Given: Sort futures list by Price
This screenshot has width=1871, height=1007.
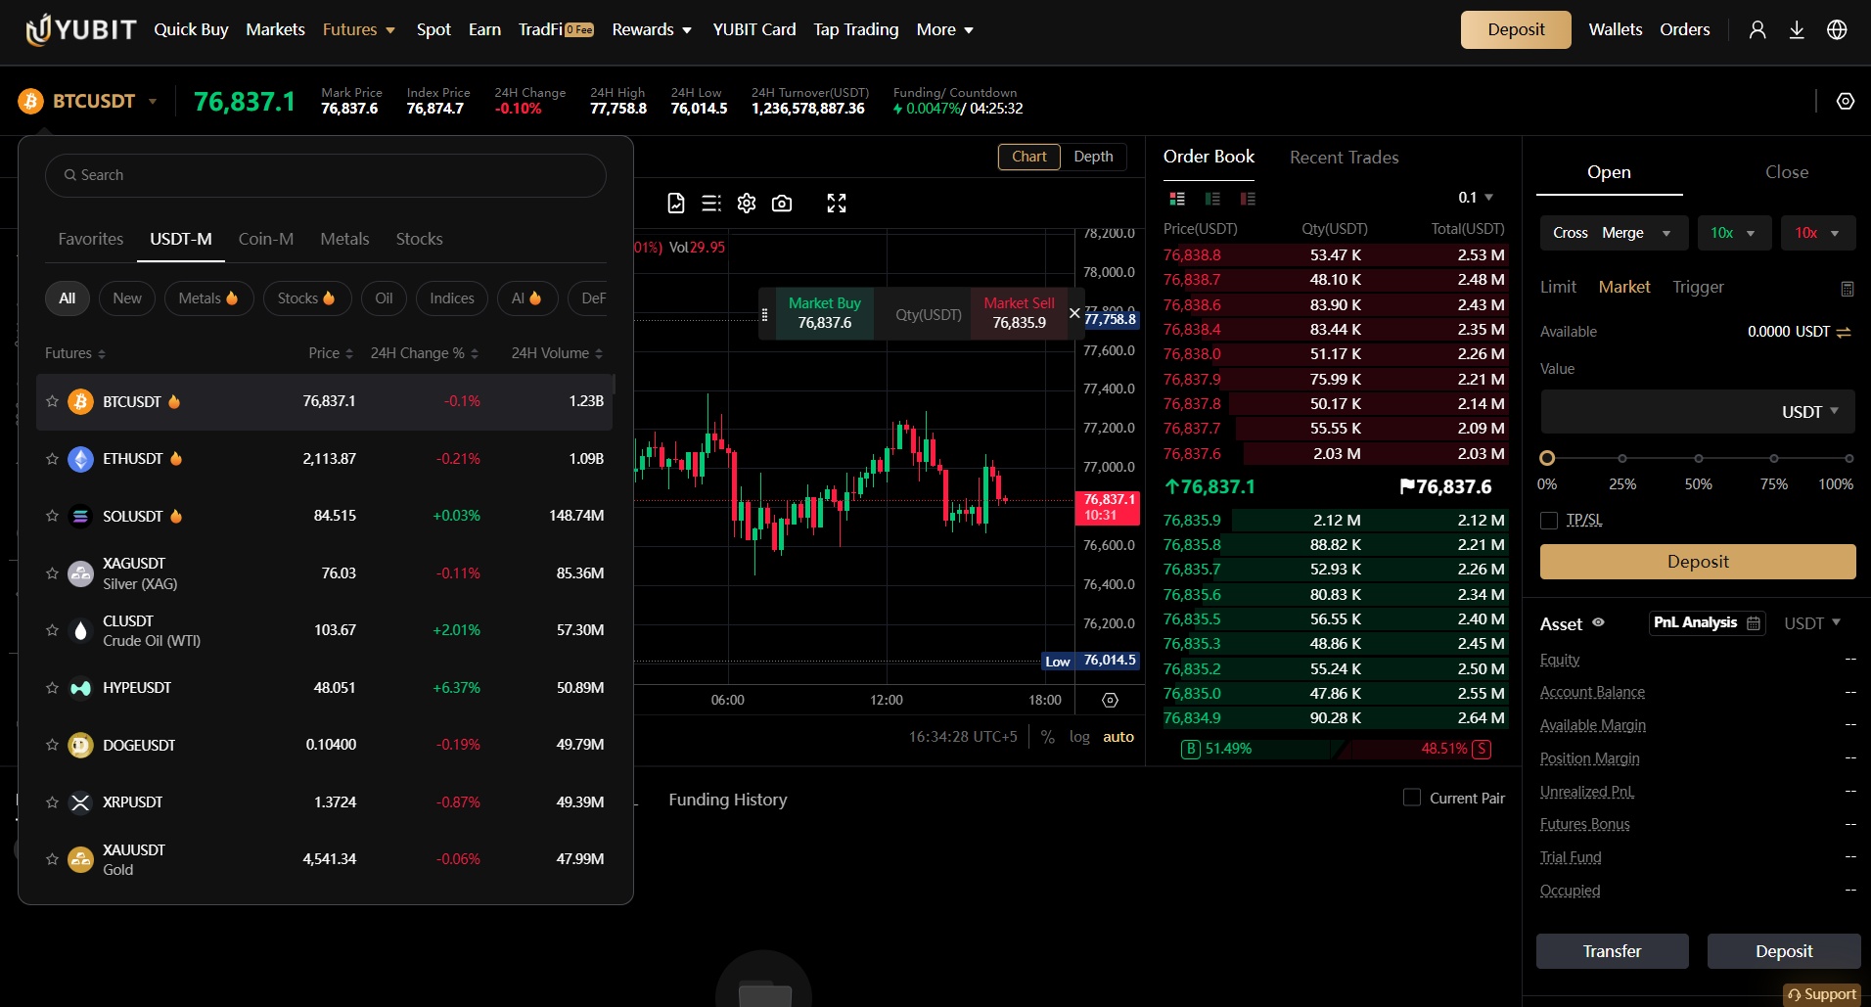Looking at the screenshot, I should (x=331, y=353).
